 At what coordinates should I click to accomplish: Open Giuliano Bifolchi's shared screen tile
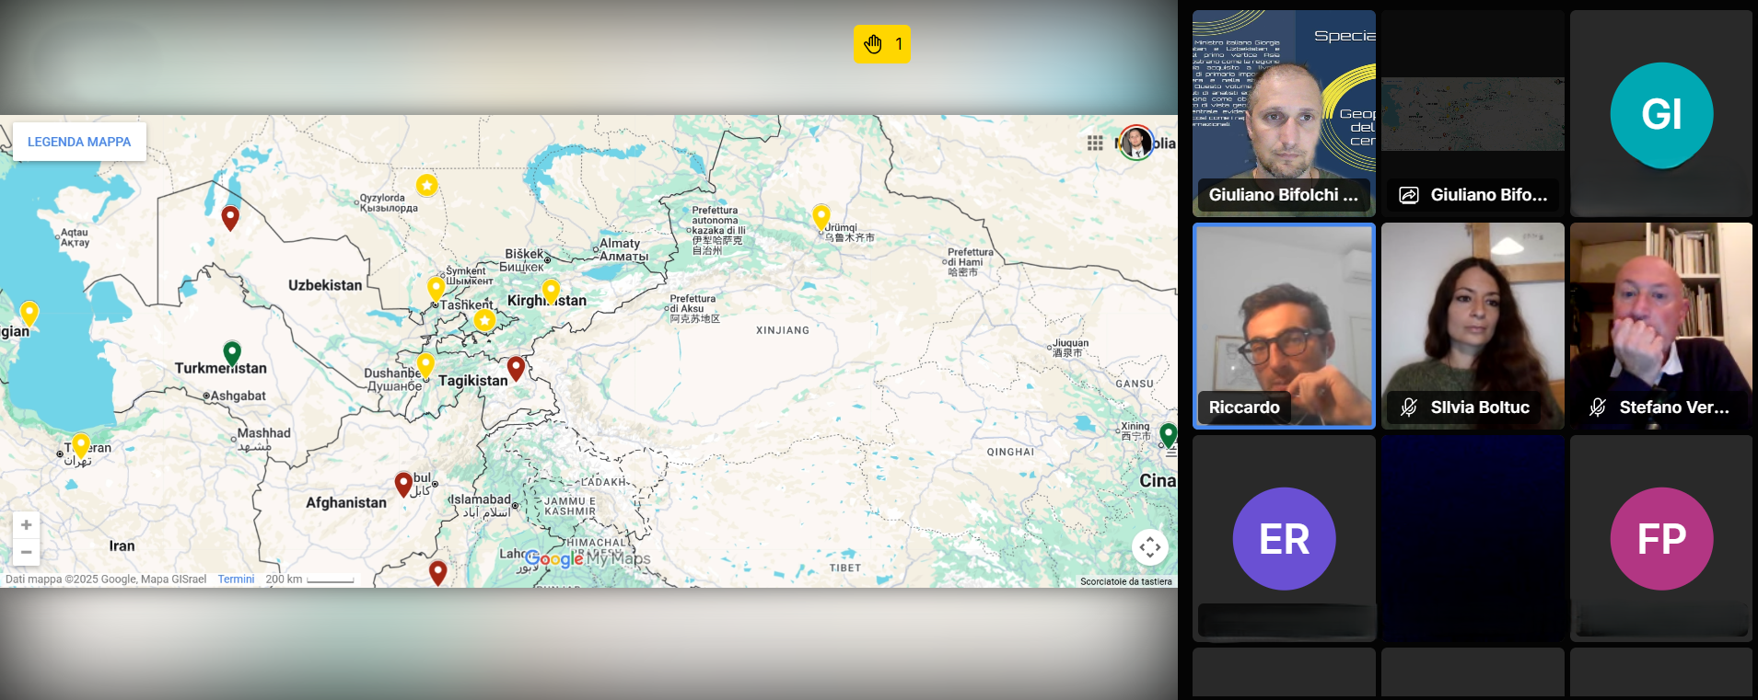tap(1473, 113)
